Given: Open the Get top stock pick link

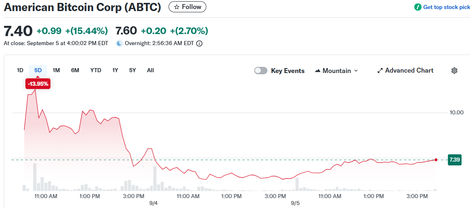Looking at the screenshot, I should click(446, 7).
